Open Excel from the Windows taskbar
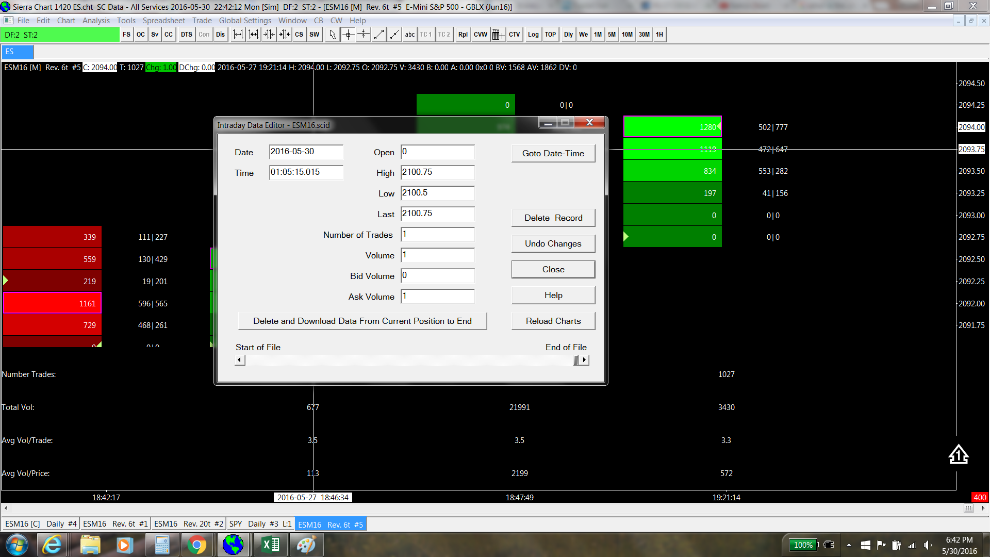This screenshot has width=990, height=557. tap(270, 545)
